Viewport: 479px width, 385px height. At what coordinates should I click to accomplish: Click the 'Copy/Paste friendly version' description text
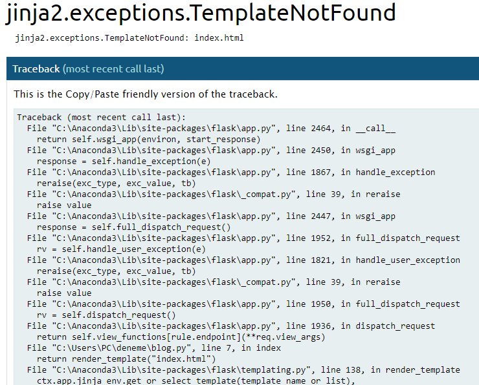point(146,94)
